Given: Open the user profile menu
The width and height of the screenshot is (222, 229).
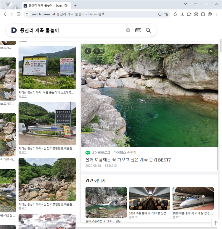Looking at the screenshot, I should [210, 14].
